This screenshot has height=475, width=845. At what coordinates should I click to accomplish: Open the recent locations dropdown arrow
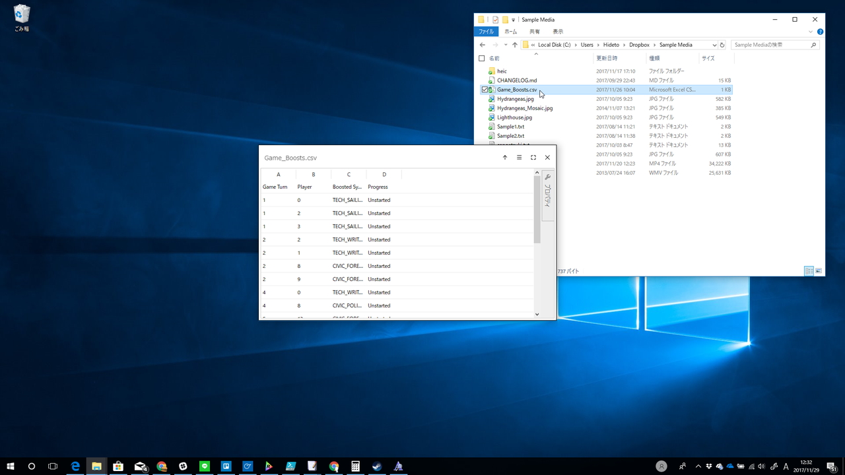point(506,45)
